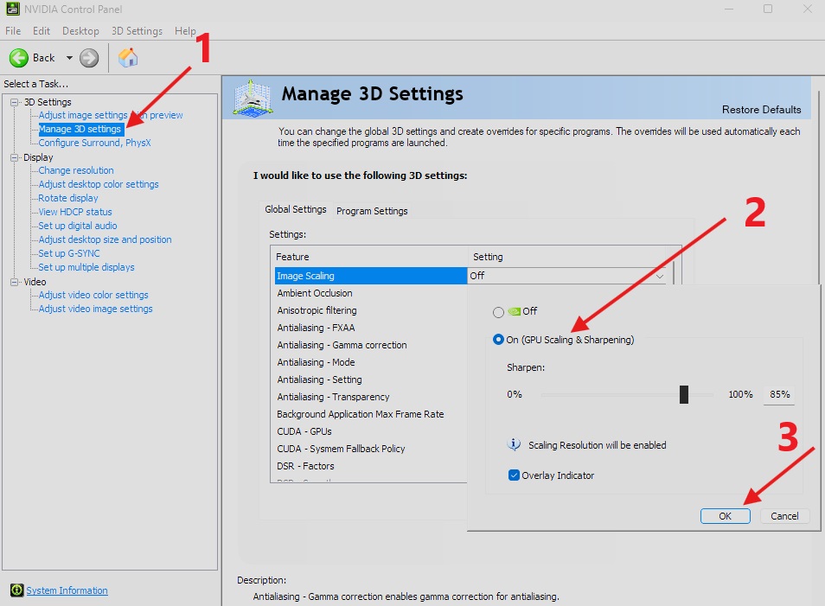The image size is (825, 606).
Task: Click the NVIDIA Control Panel title bar icon
Action: (x=13, y=9)
